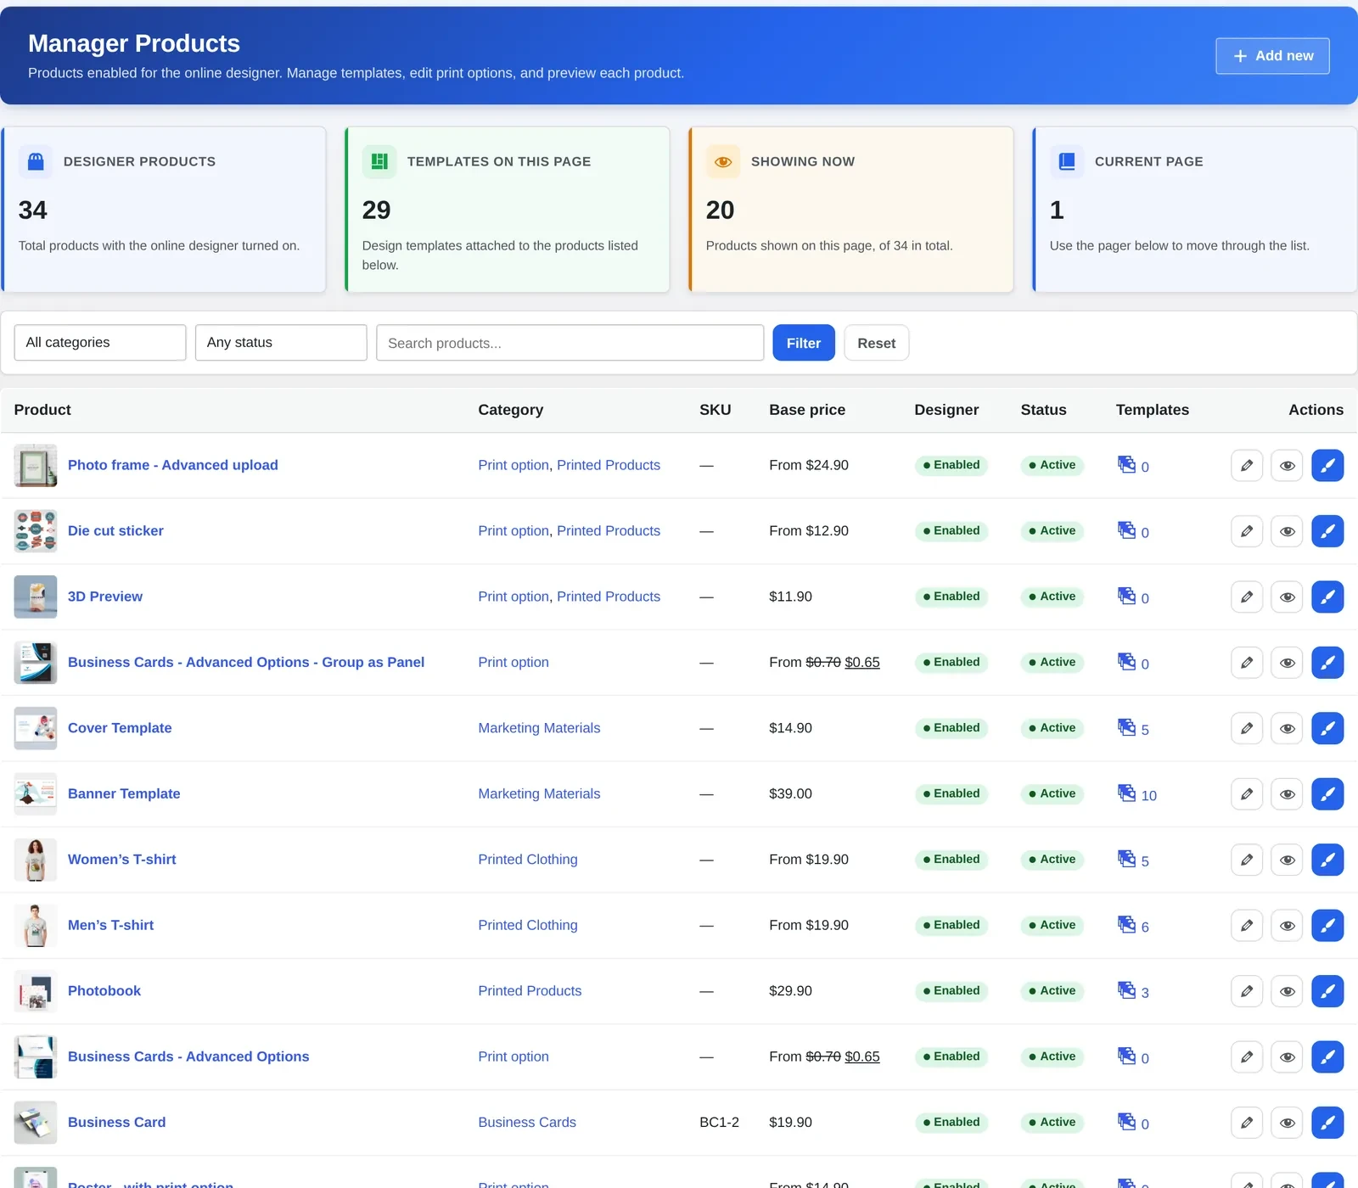Click the Enabled designer badge for 3D Preview

tap(951, 597)
